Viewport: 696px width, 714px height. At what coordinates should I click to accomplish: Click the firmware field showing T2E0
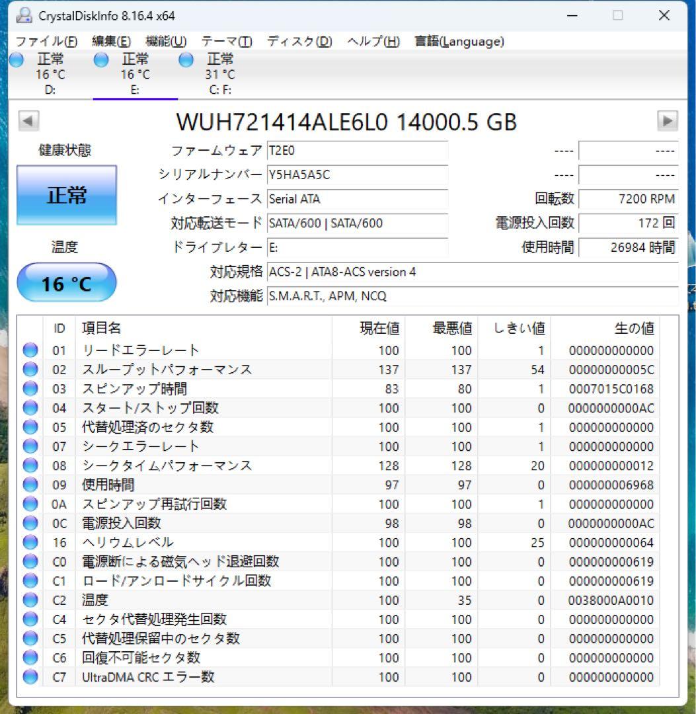coord(357,151)
